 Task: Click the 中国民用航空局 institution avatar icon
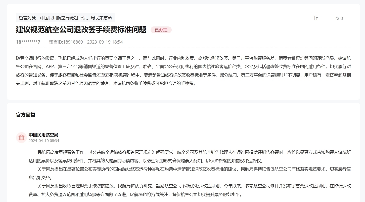click(x=21, y=138)
